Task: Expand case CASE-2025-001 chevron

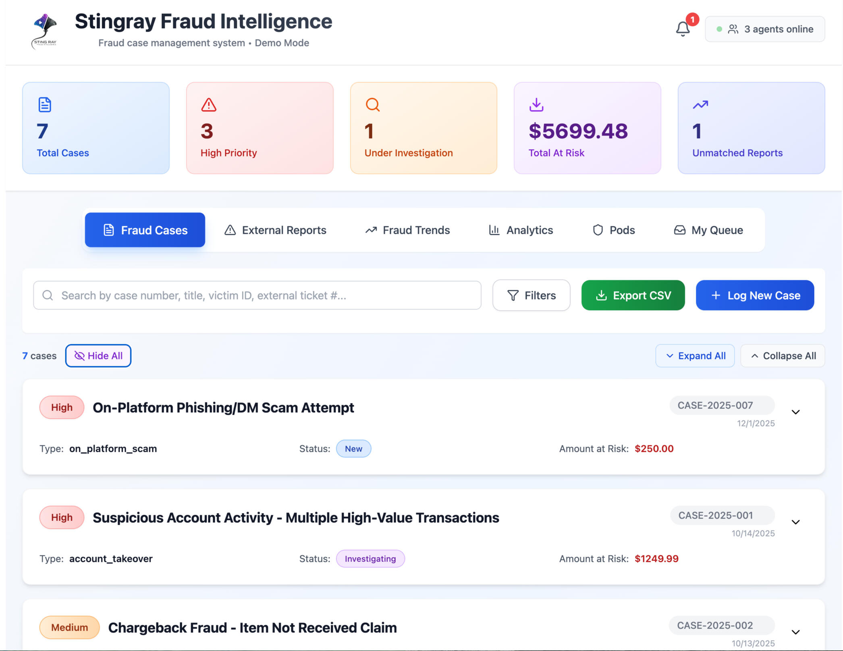Action: coord(795,522)
